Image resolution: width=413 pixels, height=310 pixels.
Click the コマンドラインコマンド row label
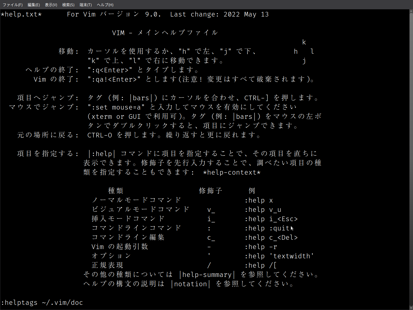pos(137,228)
